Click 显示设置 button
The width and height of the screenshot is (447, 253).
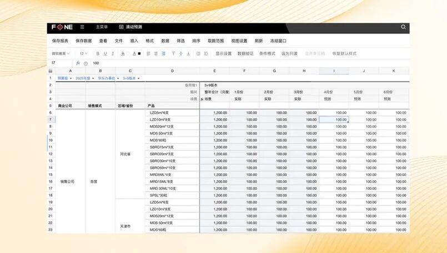point(223,54)
